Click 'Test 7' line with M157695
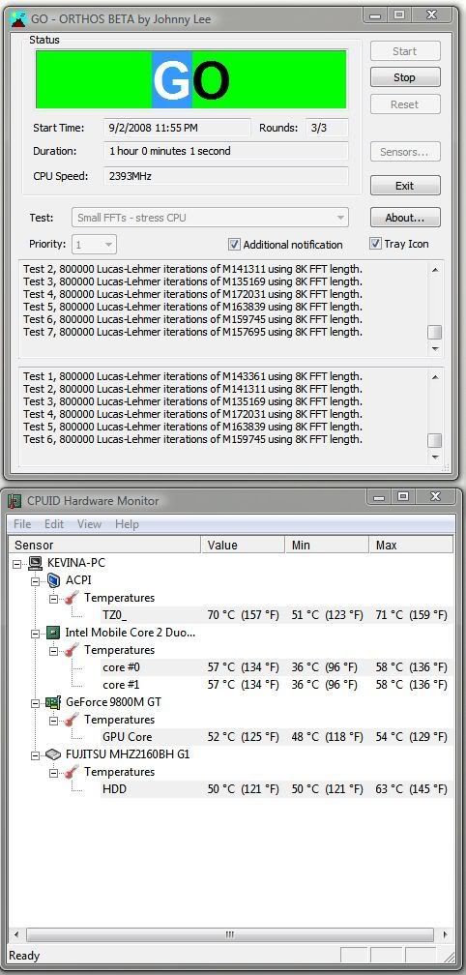This screenshot has height=975, width=466. pyautogui.click(x=192, y=332)
